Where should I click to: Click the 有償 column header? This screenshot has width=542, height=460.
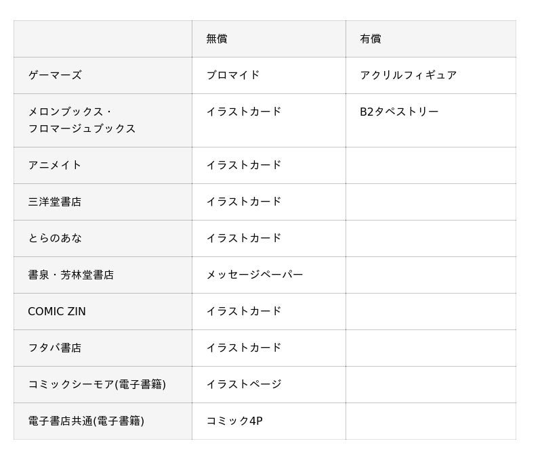371,39
